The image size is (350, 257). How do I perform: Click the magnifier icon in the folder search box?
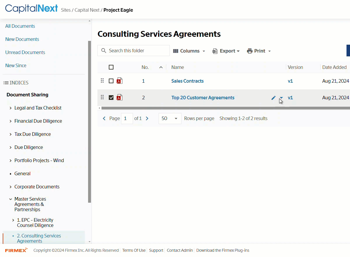[x=104, y=51]
